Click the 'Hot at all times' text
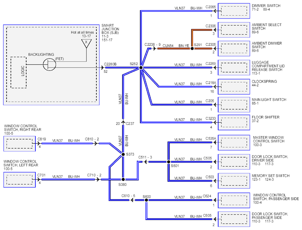The width and height of the screenshot is (302, 230). [82, 32]
